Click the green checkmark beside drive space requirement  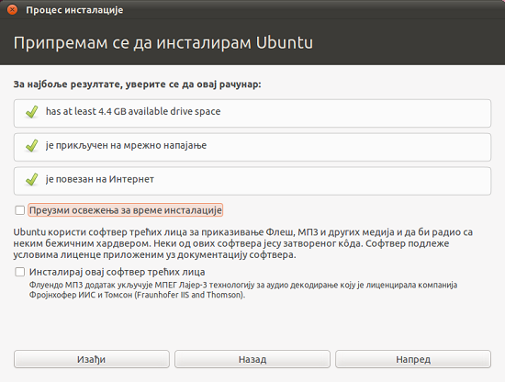click(x=32, y=112)
